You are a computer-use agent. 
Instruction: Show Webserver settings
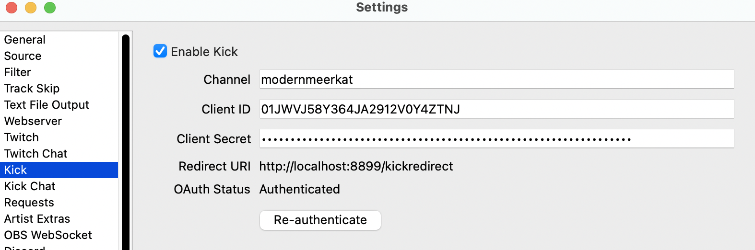[x=33, y=121]
